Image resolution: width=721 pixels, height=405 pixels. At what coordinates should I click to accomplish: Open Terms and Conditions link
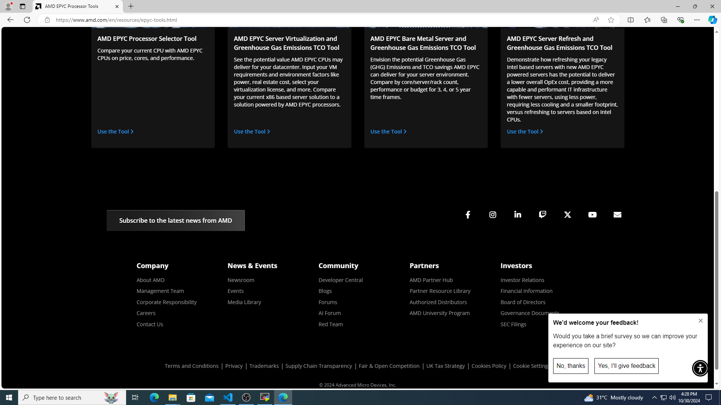pyautogui.click(x=192, y=366)
